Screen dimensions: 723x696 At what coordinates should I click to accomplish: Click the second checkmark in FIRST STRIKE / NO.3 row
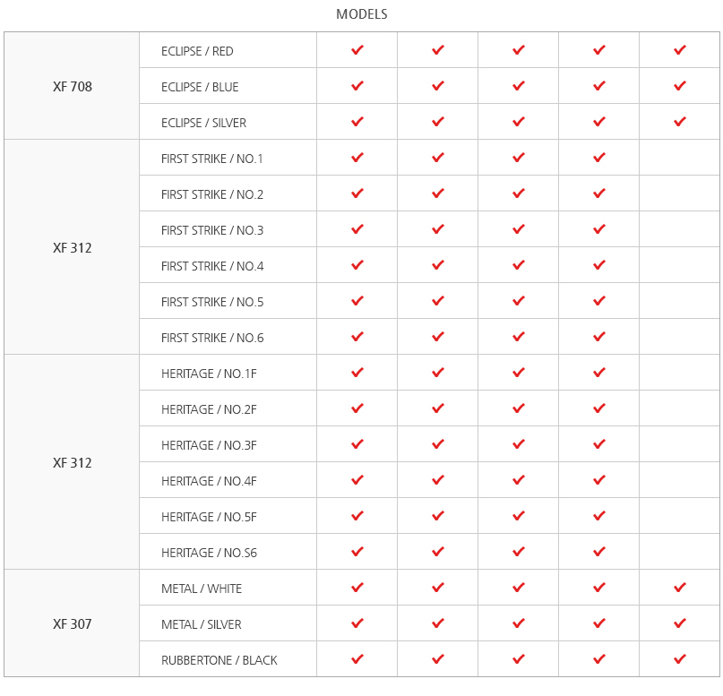437,229
